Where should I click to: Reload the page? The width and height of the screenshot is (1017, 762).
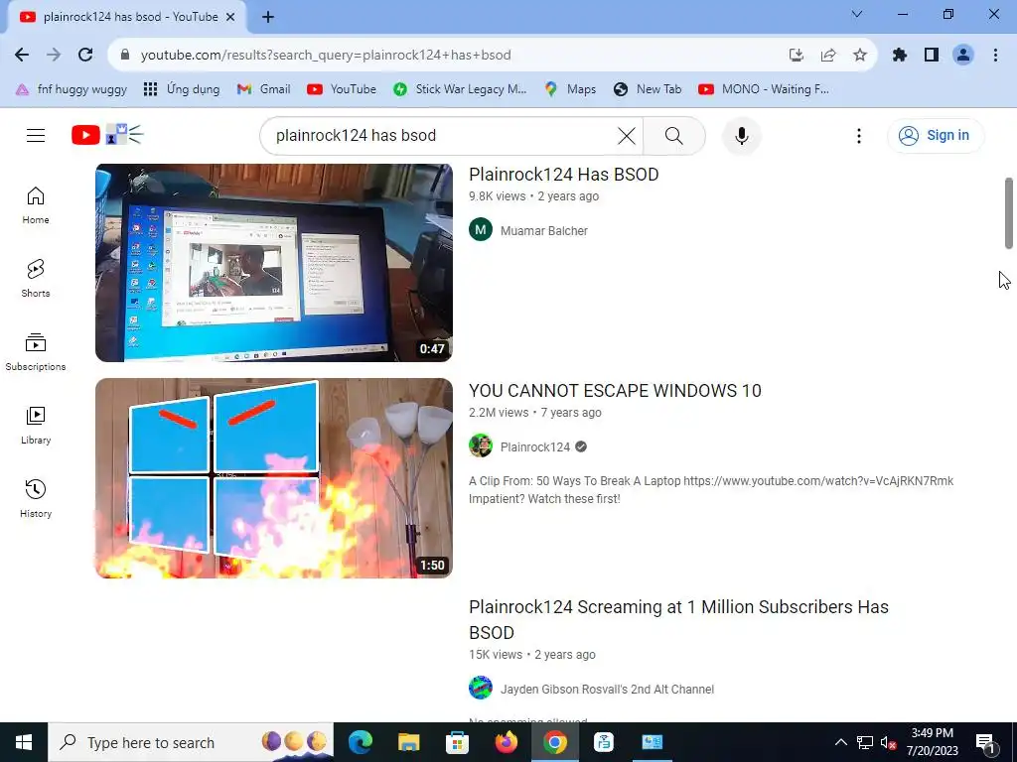click(x=85, y=56)
